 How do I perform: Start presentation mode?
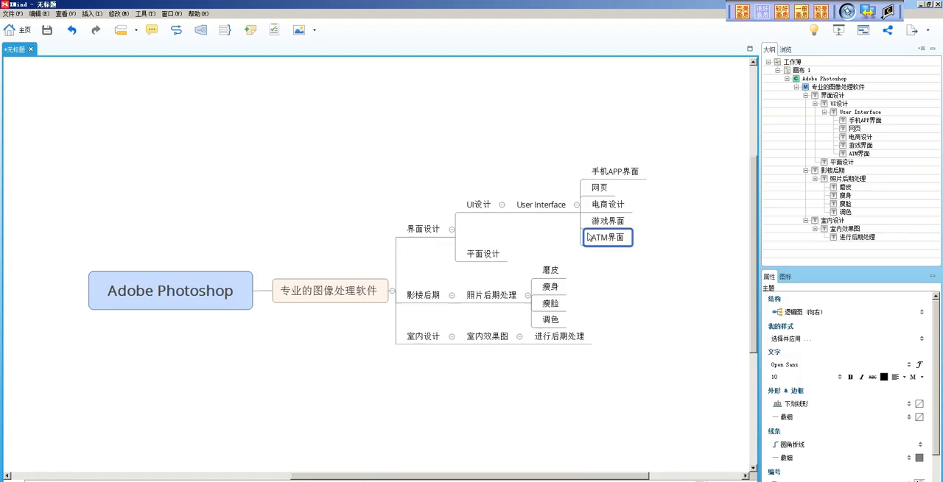tap(838, 30)
